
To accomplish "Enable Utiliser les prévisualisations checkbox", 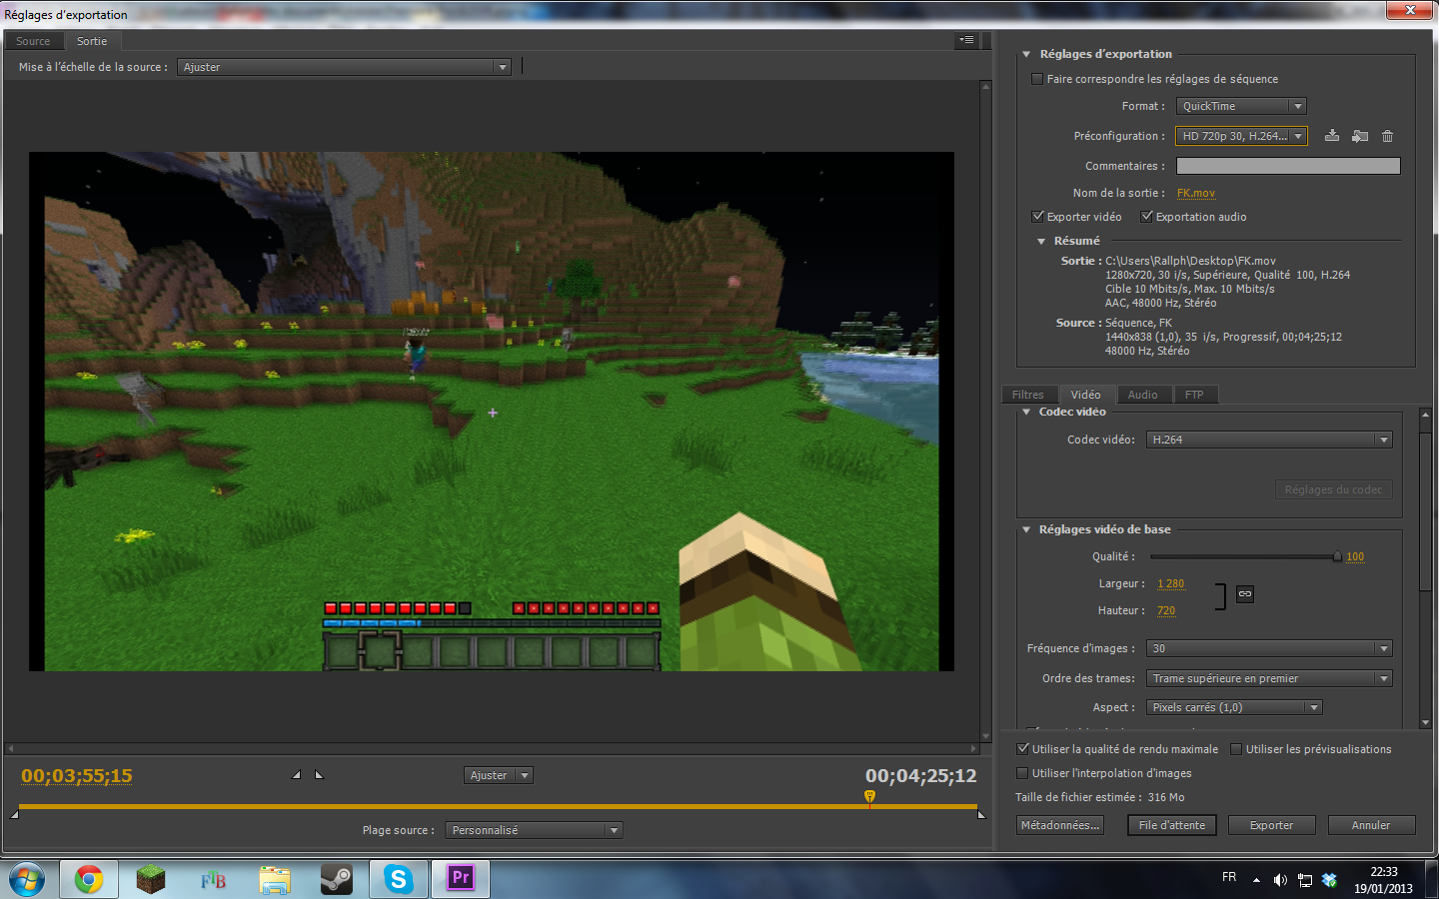I will (x=1236, y=749).
